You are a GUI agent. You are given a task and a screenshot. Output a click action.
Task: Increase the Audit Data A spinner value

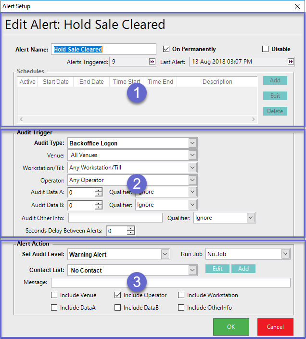[x=99, y=190]
